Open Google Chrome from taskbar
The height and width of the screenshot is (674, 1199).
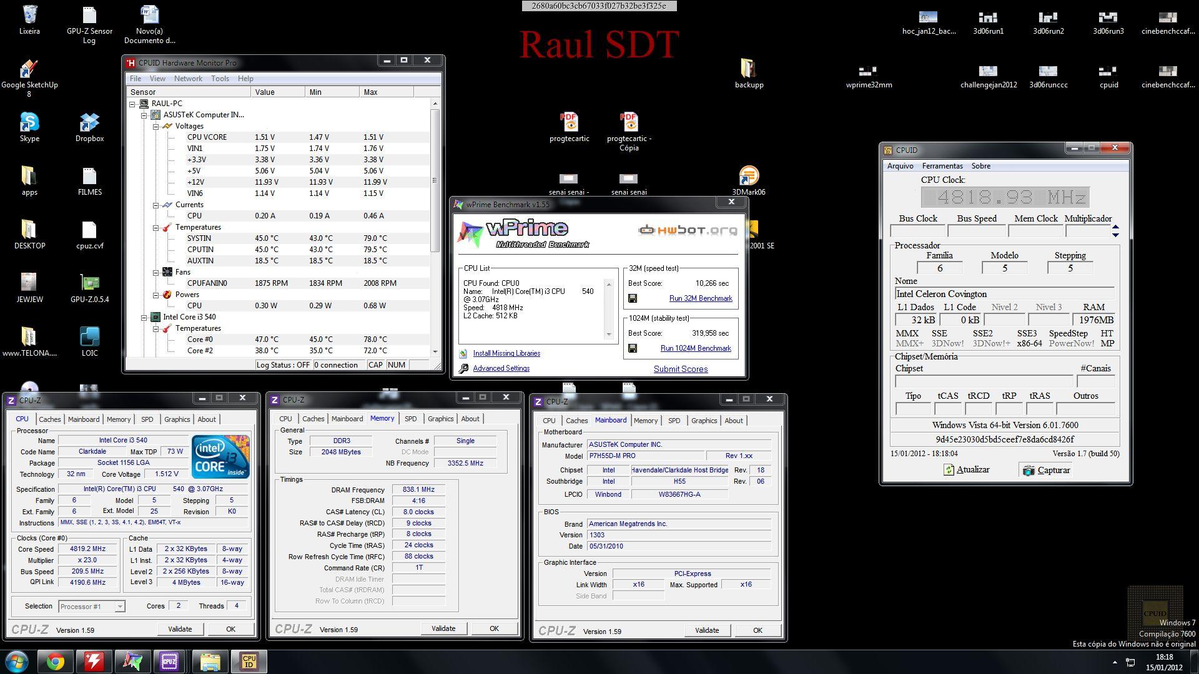(55, 662)
